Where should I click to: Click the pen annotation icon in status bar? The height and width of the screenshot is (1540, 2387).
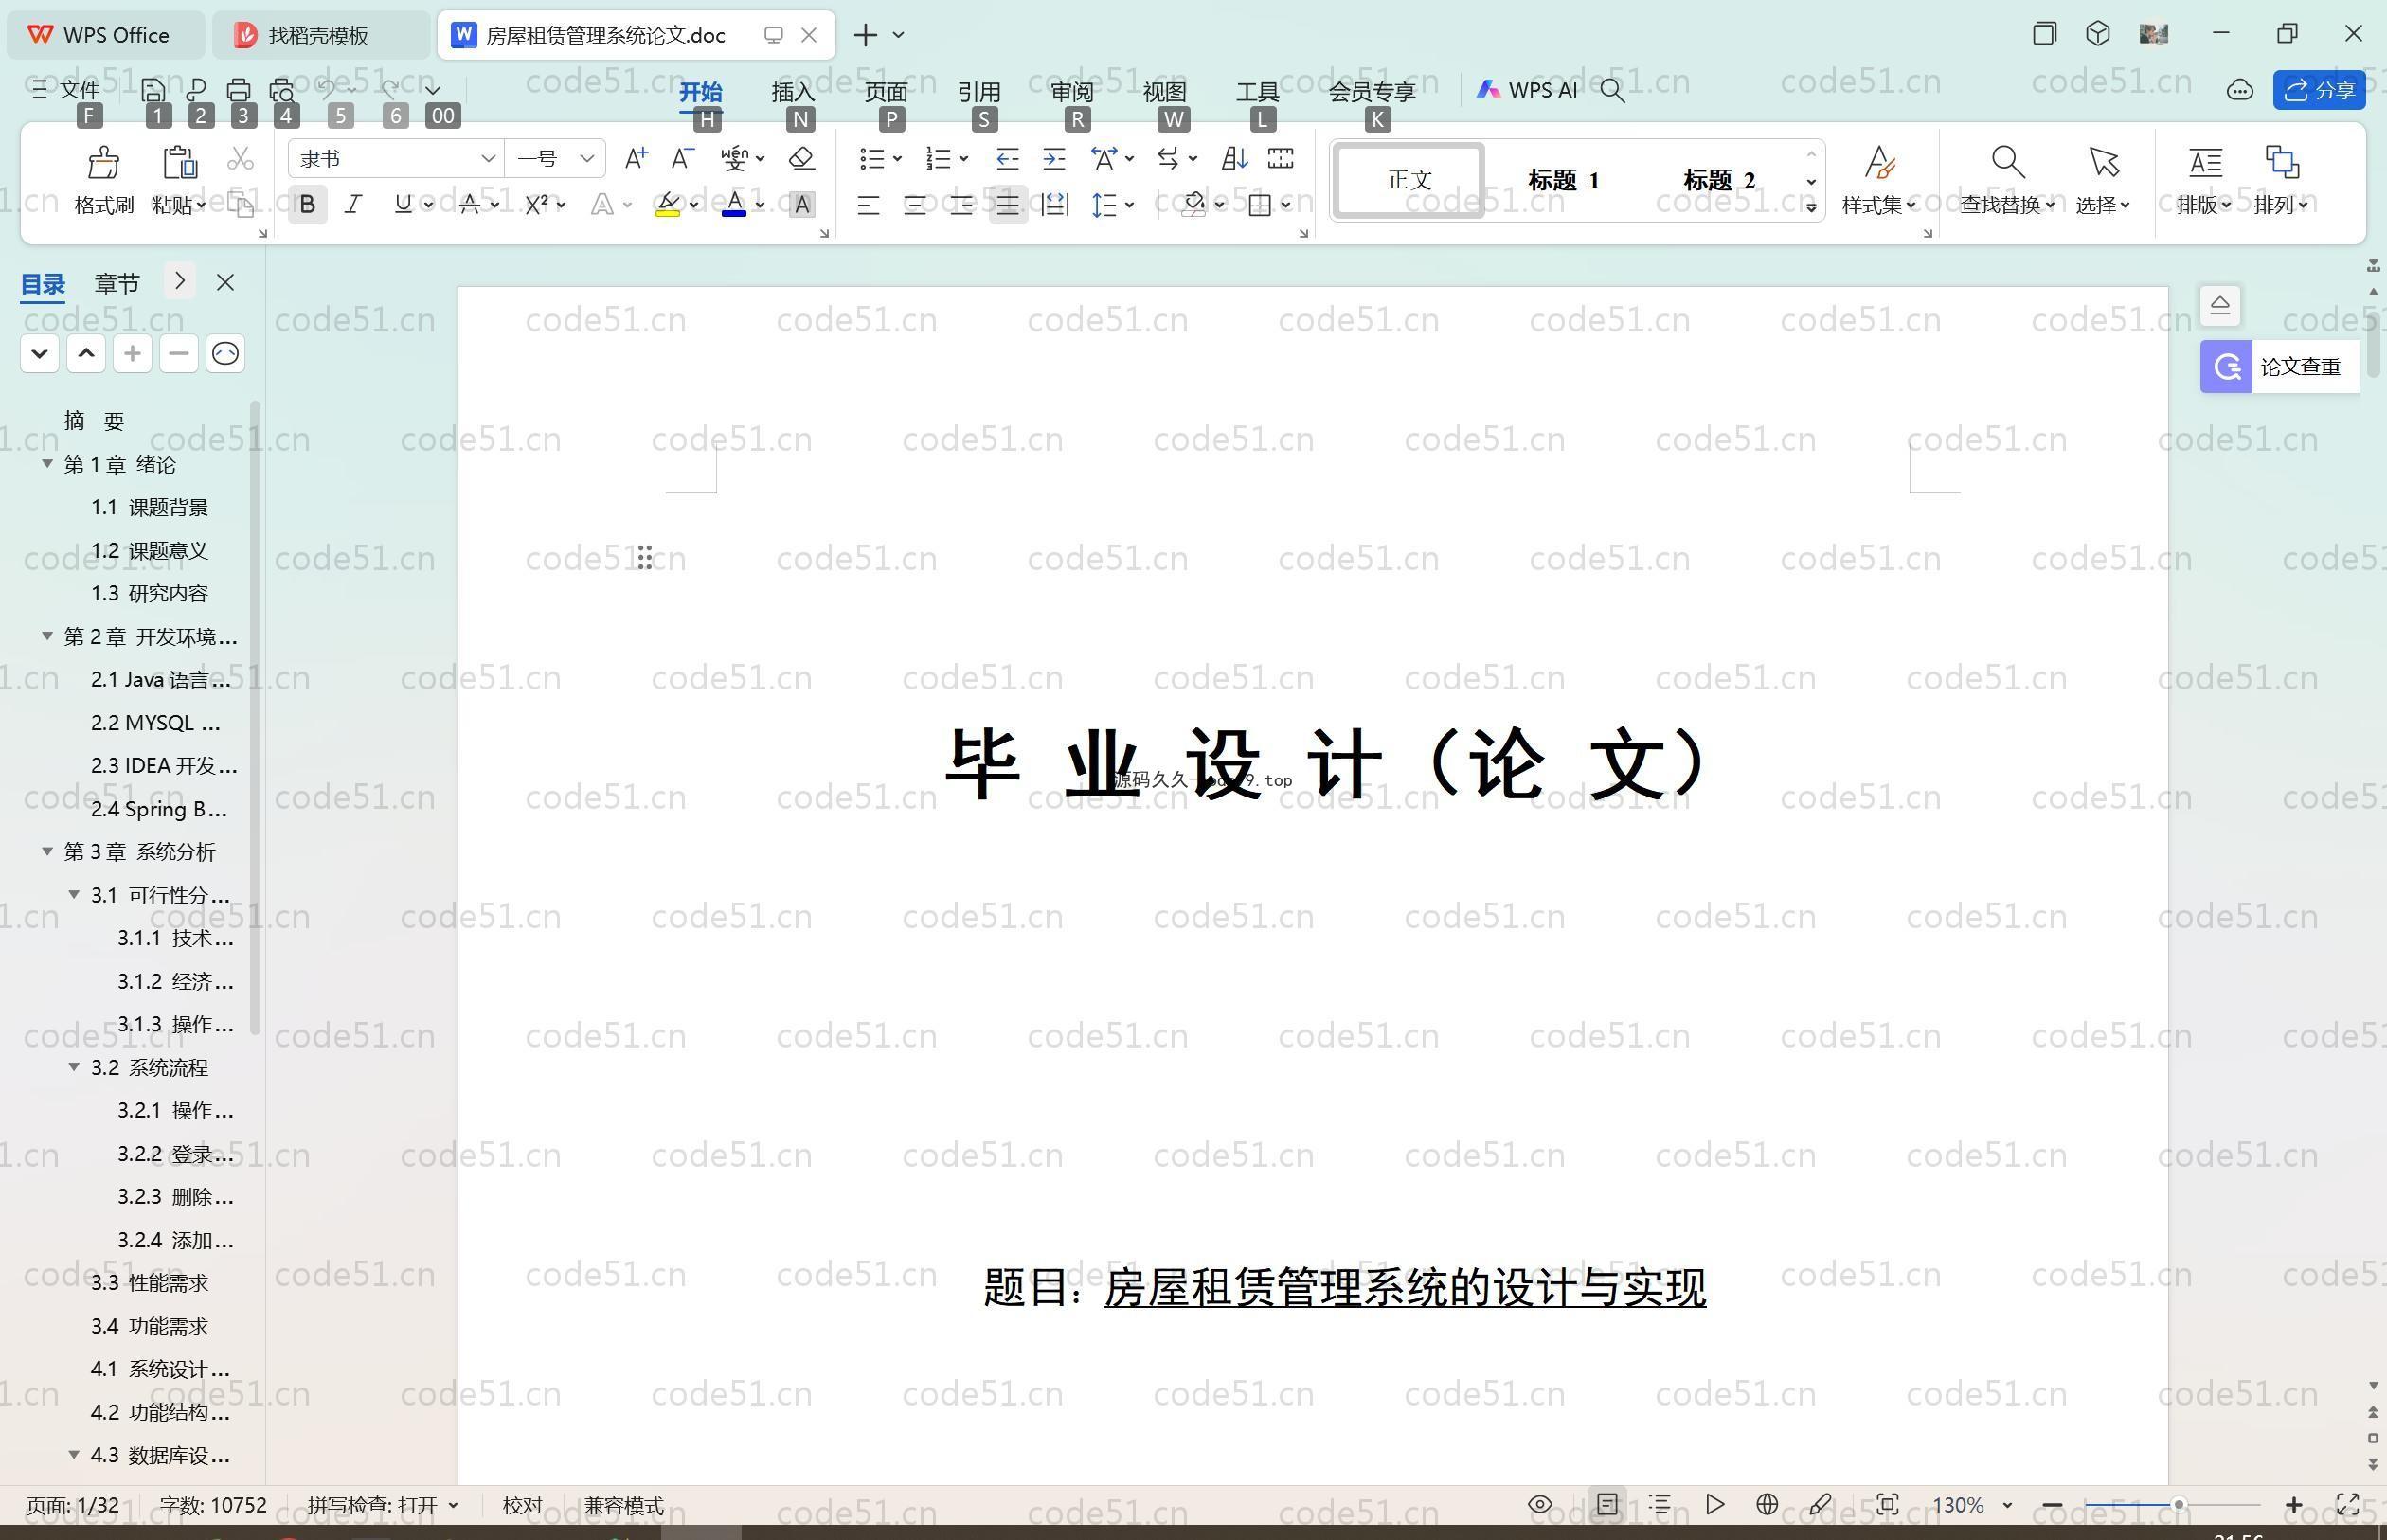point(1820,1504)
